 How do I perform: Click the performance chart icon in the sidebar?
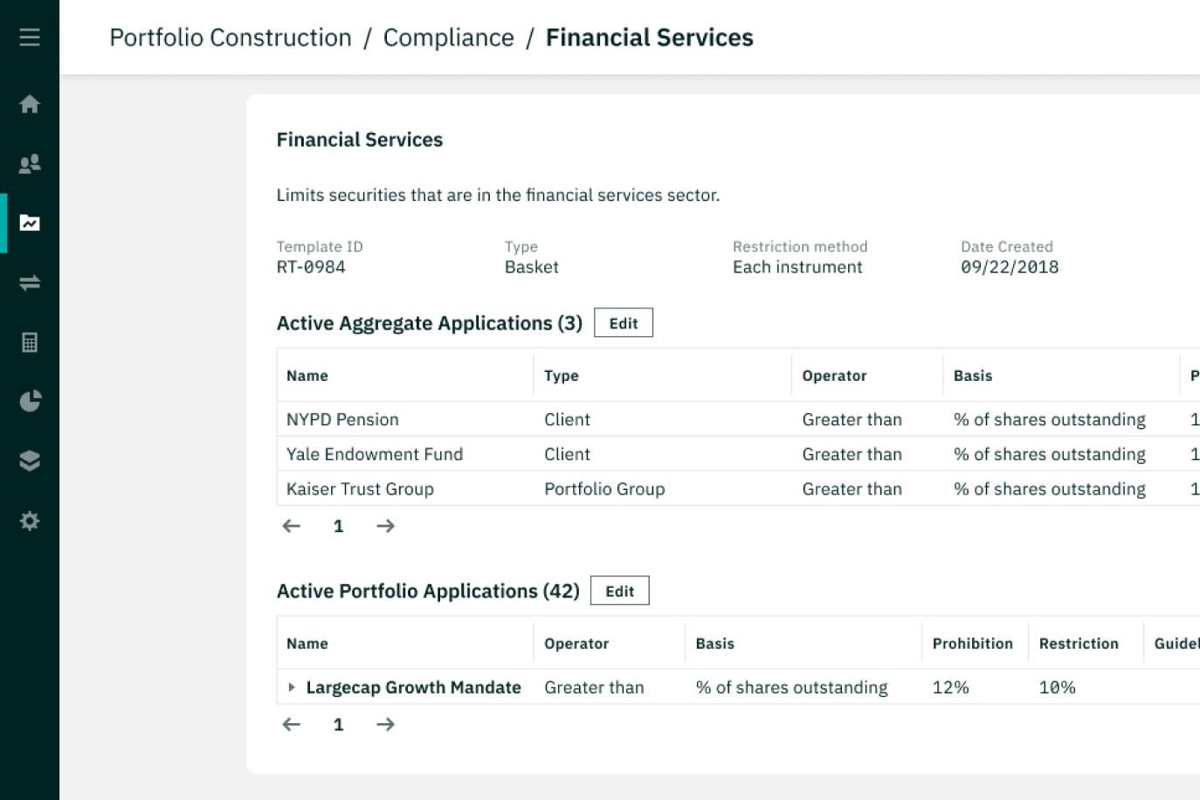coord(29,223)
